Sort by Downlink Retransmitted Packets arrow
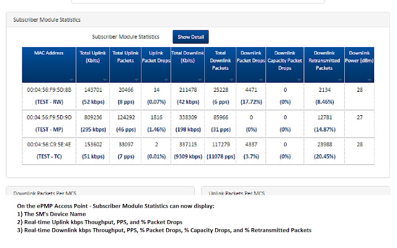Image resolution: width=397 pixels, height=248 pixels. (x=340, y=80)
